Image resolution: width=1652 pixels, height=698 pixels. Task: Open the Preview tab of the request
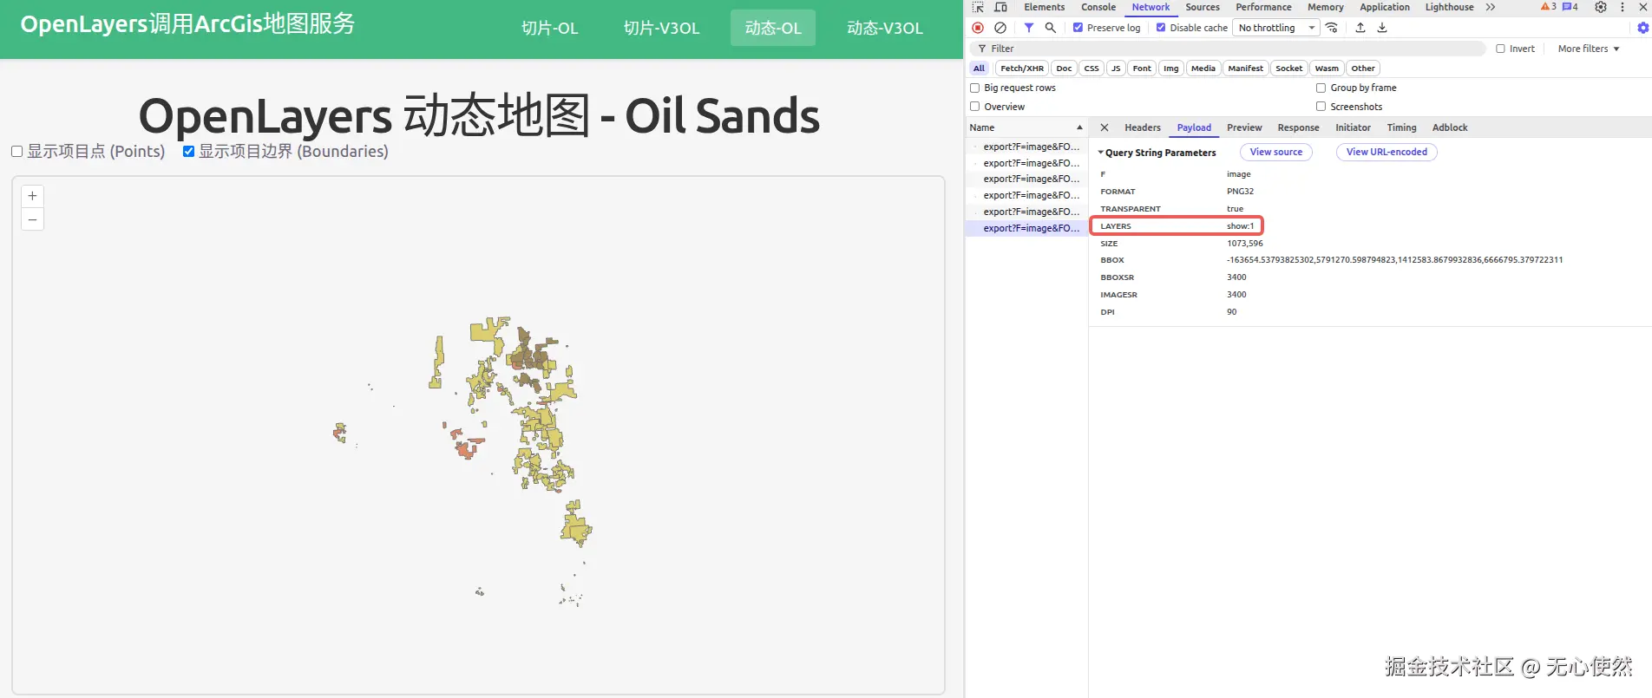click(x=1244, y=127)
